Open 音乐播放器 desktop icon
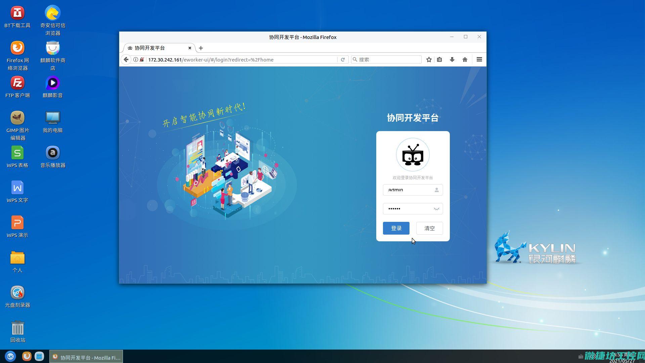 (x=53, y=157)
